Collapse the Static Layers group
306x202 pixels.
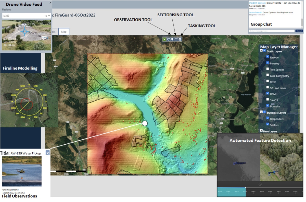[x=261, y=50]
